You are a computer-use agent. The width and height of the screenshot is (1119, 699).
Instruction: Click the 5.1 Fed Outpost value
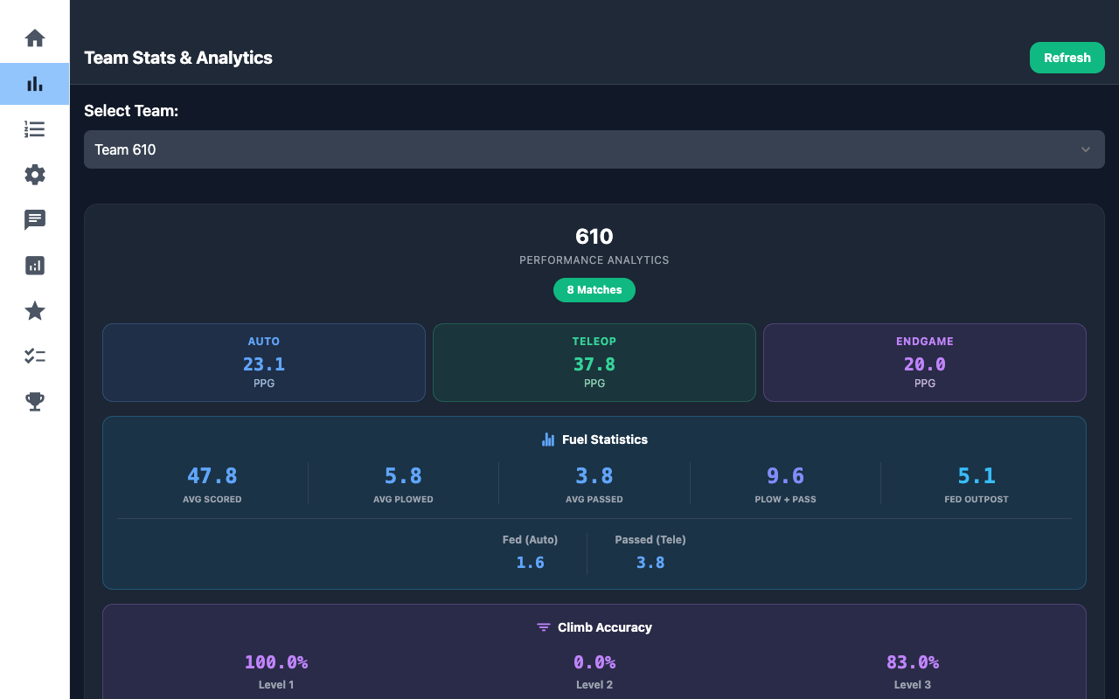coord(977,476)
